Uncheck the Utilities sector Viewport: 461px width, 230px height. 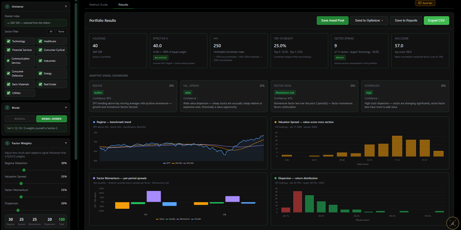pyautogui.click(x=9, y=93)
